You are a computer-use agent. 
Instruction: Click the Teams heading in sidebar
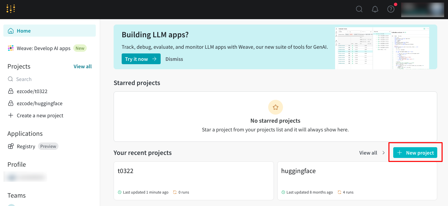point(16,195)
